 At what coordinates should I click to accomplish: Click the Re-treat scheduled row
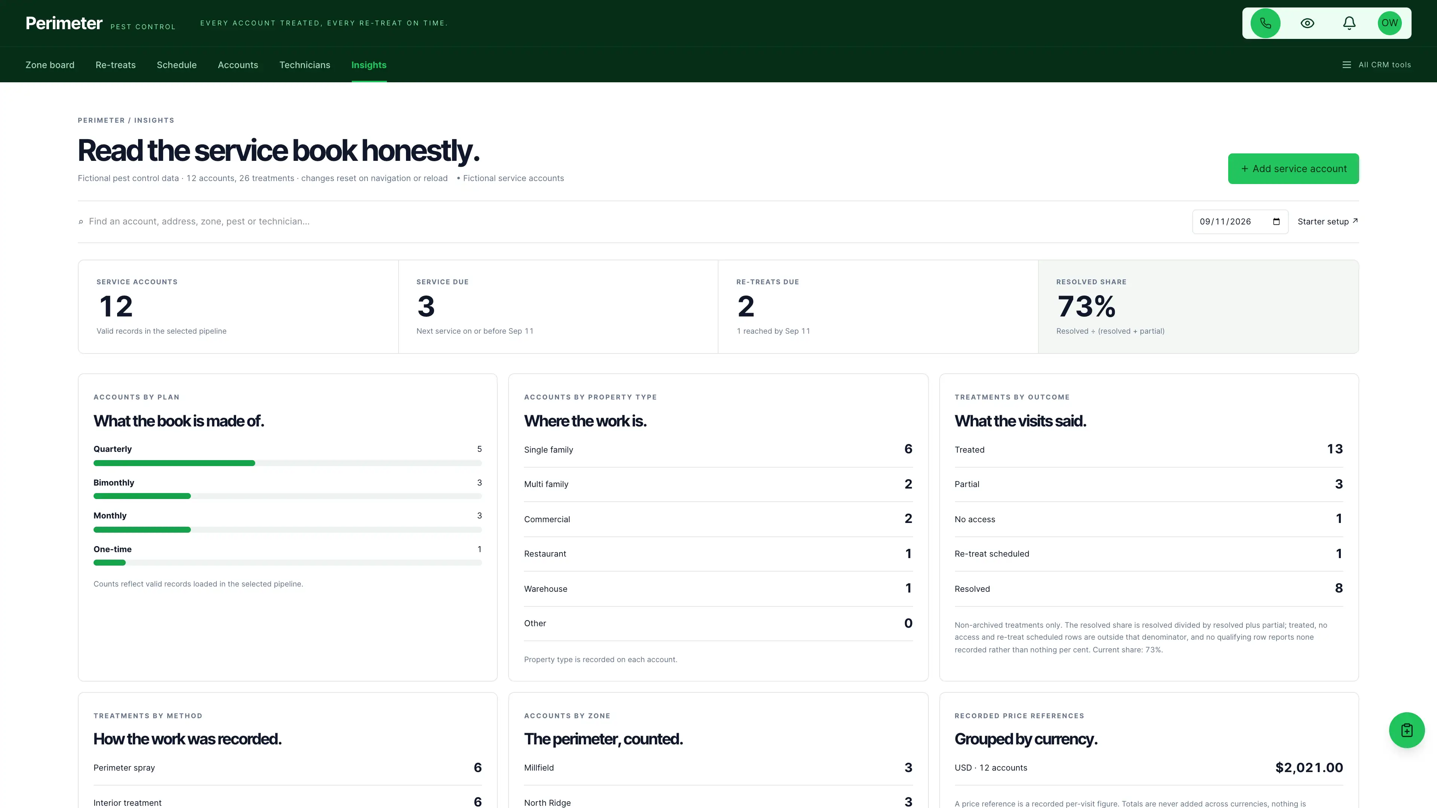tap(1148, 554)
